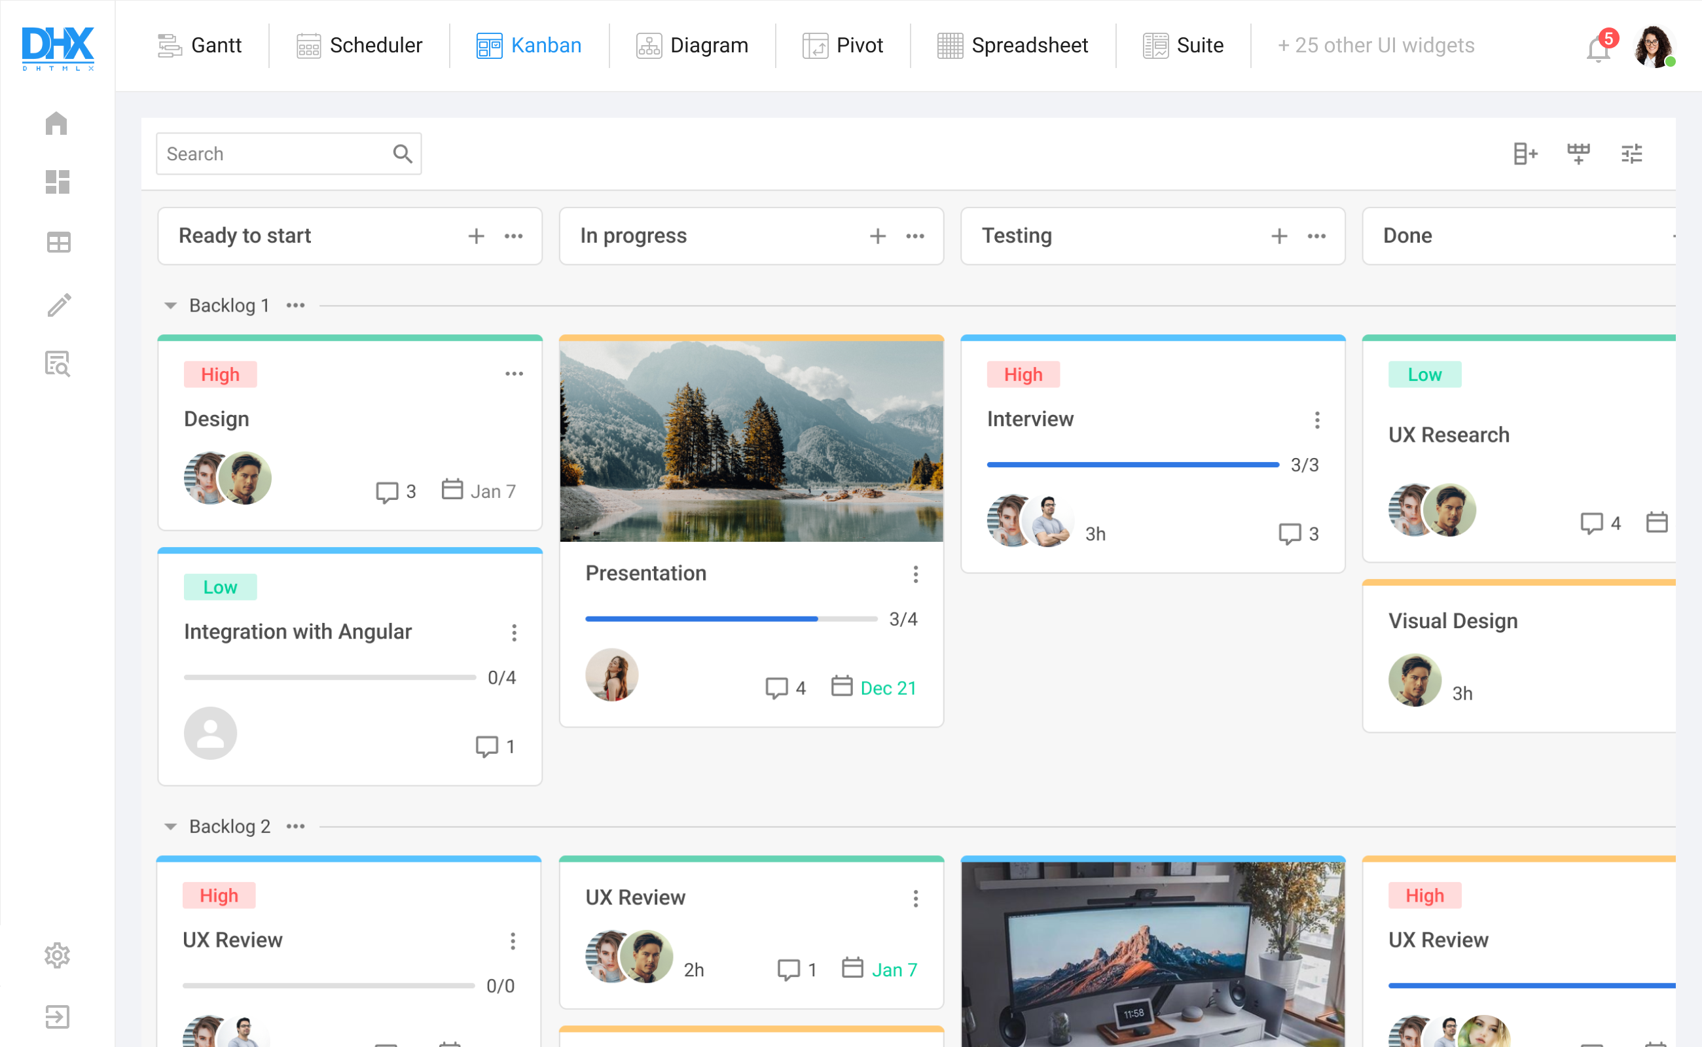Click assignee avatar on Presentation card
Viewport: 1702px width, 1047px height.
tap(611, 675)
